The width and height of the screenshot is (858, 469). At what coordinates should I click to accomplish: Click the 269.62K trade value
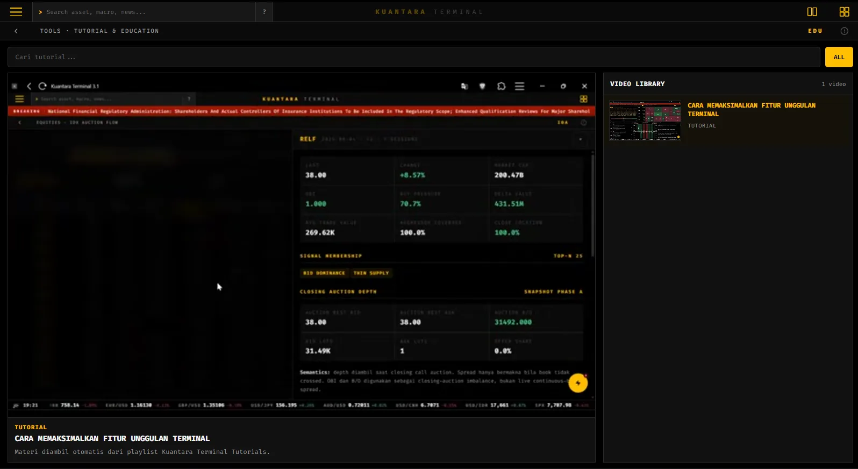click(320, 233)
